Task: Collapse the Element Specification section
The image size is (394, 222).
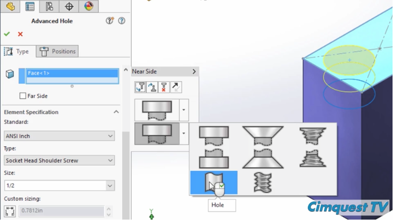Action: tap(116, 112)
